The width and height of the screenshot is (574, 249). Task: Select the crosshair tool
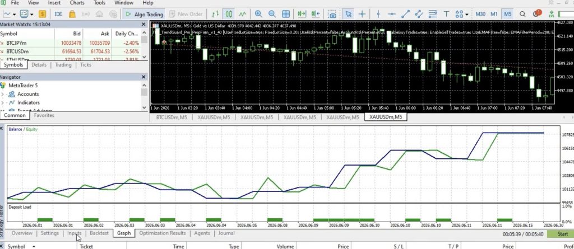[x=362, y=14]
